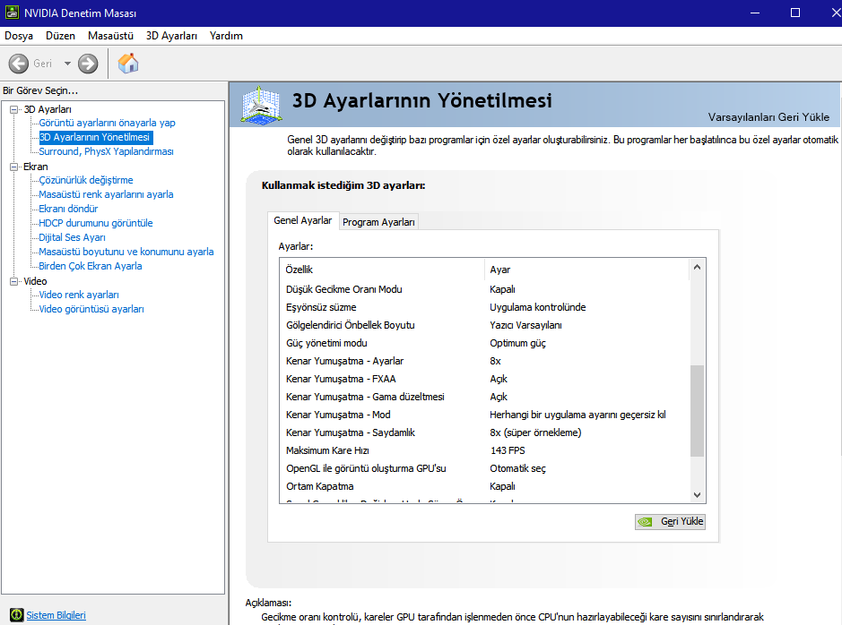Click the Geri Yükle button
Image resolution: width=842 pixels, height=625 pixels.
(670, 521)
